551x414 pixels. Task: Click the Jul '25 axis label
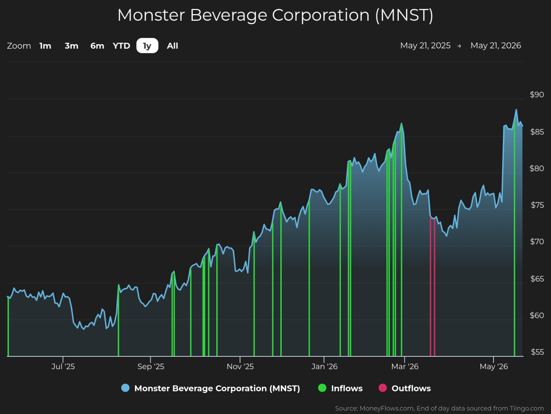coord(63,366)
